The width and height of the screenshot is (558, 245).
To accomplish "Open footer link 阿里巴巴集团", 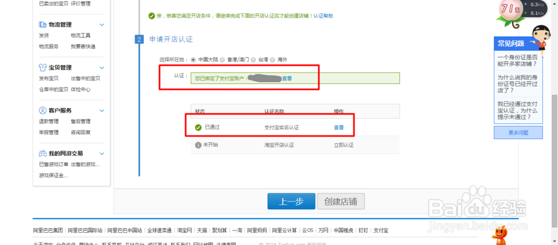I will click(x=48, y=230).
